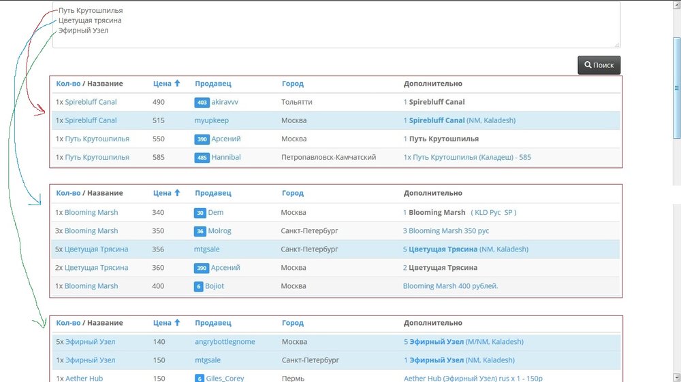This screenshot has width=681, height=382.
Task: Open the 'Blooming Marsh 400 рублей.' listing
Action: pyautogui.click(x=450, y=286)
